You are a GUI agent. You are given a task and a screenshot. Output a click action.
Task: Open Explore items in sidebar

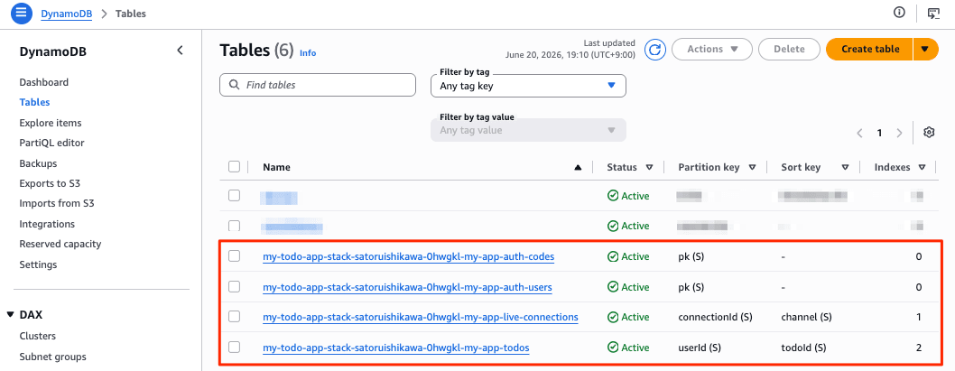[x=51, y=123]
